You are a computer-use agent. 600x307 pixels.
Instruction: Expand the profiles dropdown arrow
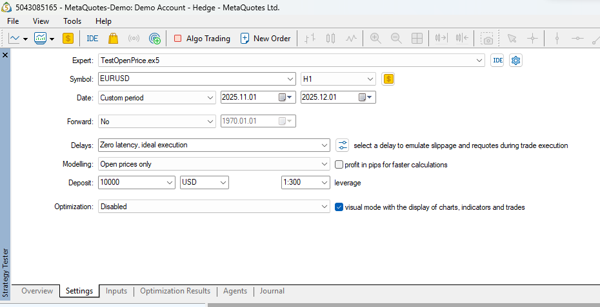pyautogui.click(x=52, y=39)
